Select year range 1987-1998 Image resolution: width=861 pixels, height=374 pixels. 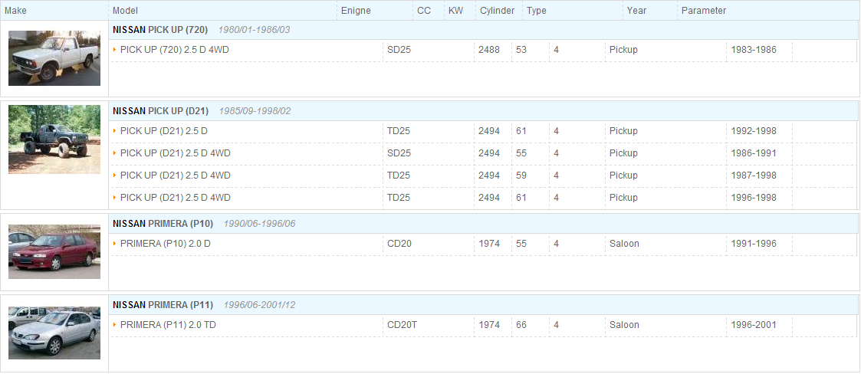tap(754, 176)
